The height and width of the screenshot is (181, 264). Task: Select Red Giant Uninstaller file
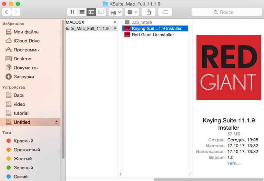tap(155, 35)
